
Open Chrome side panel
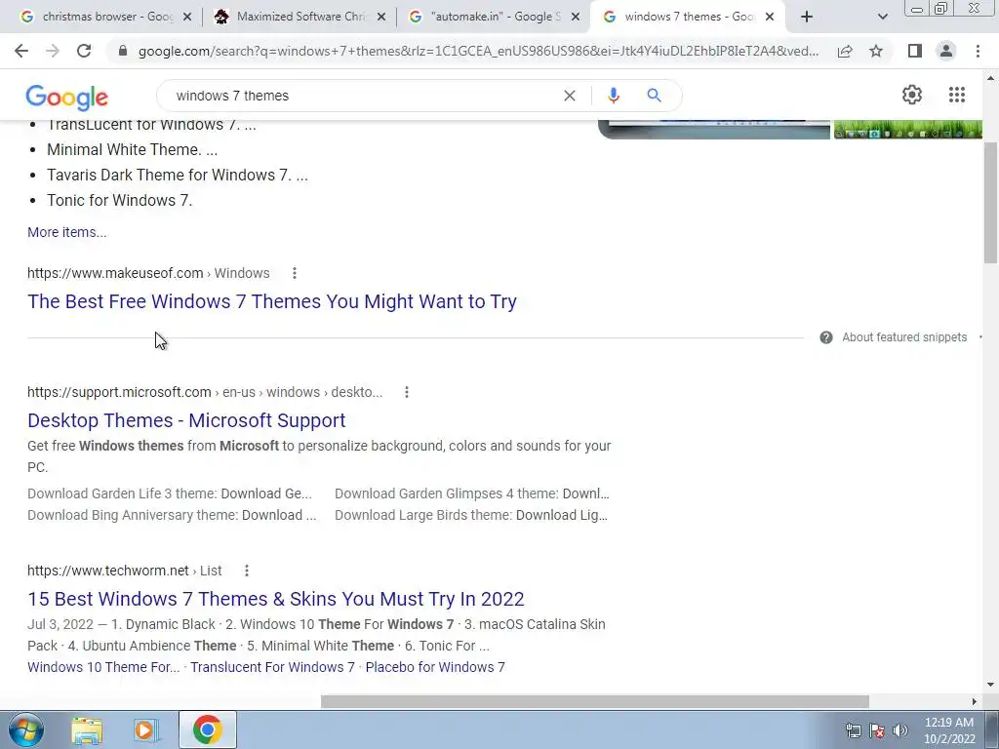tap(915, 51)
